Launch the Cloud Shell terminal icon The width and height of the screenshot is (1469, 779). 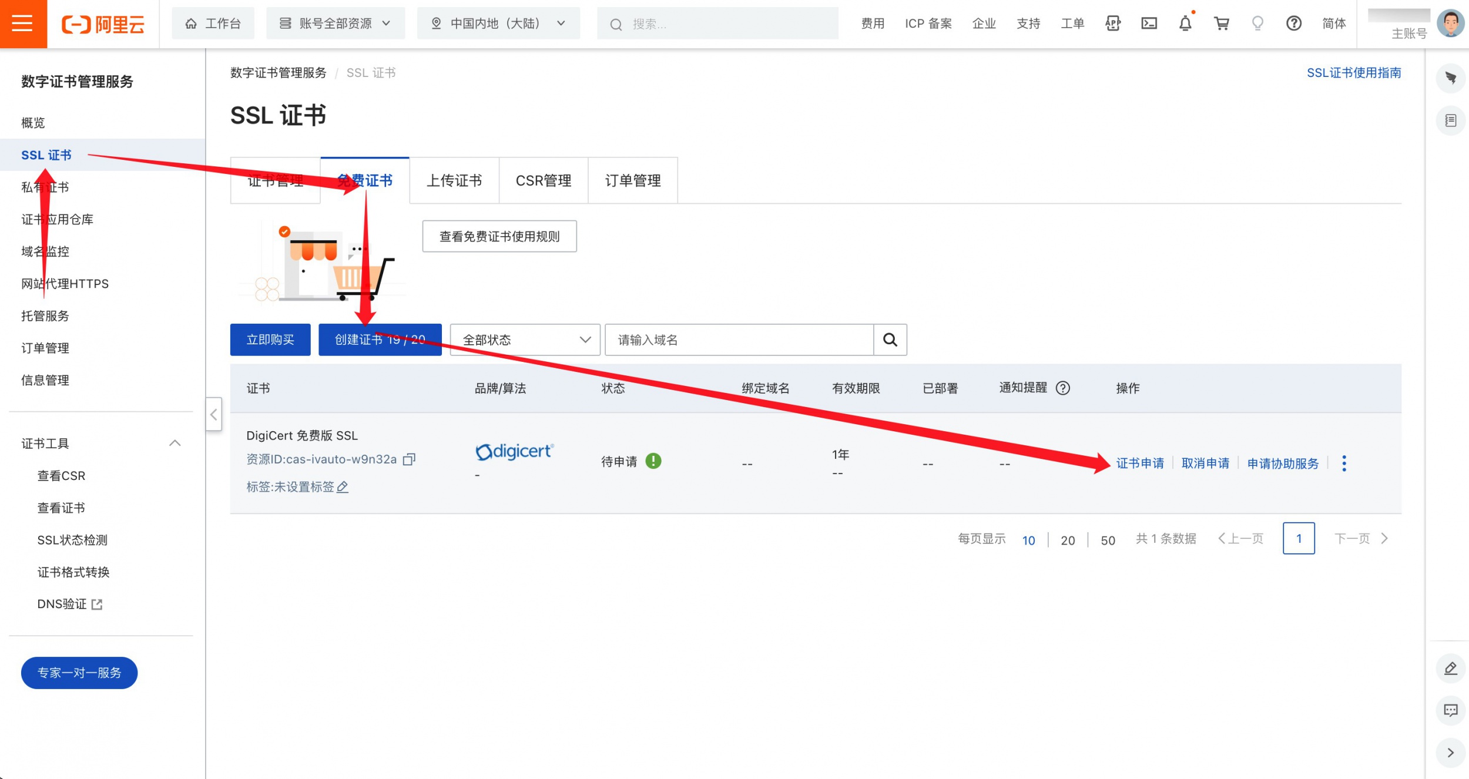[1149, 23]
